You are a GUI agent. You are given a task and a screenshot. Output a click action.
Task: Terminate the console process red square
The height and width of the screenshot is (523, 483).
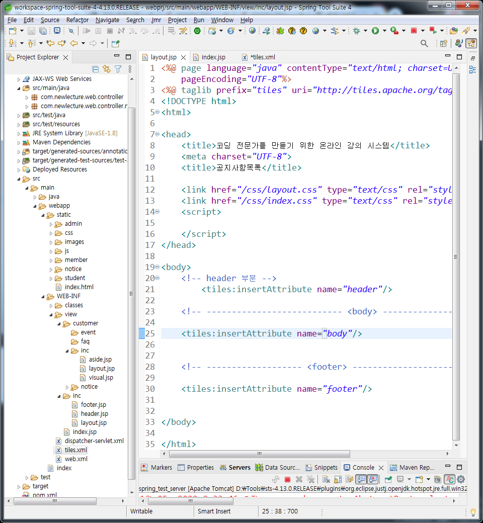[x=287, y=479]
